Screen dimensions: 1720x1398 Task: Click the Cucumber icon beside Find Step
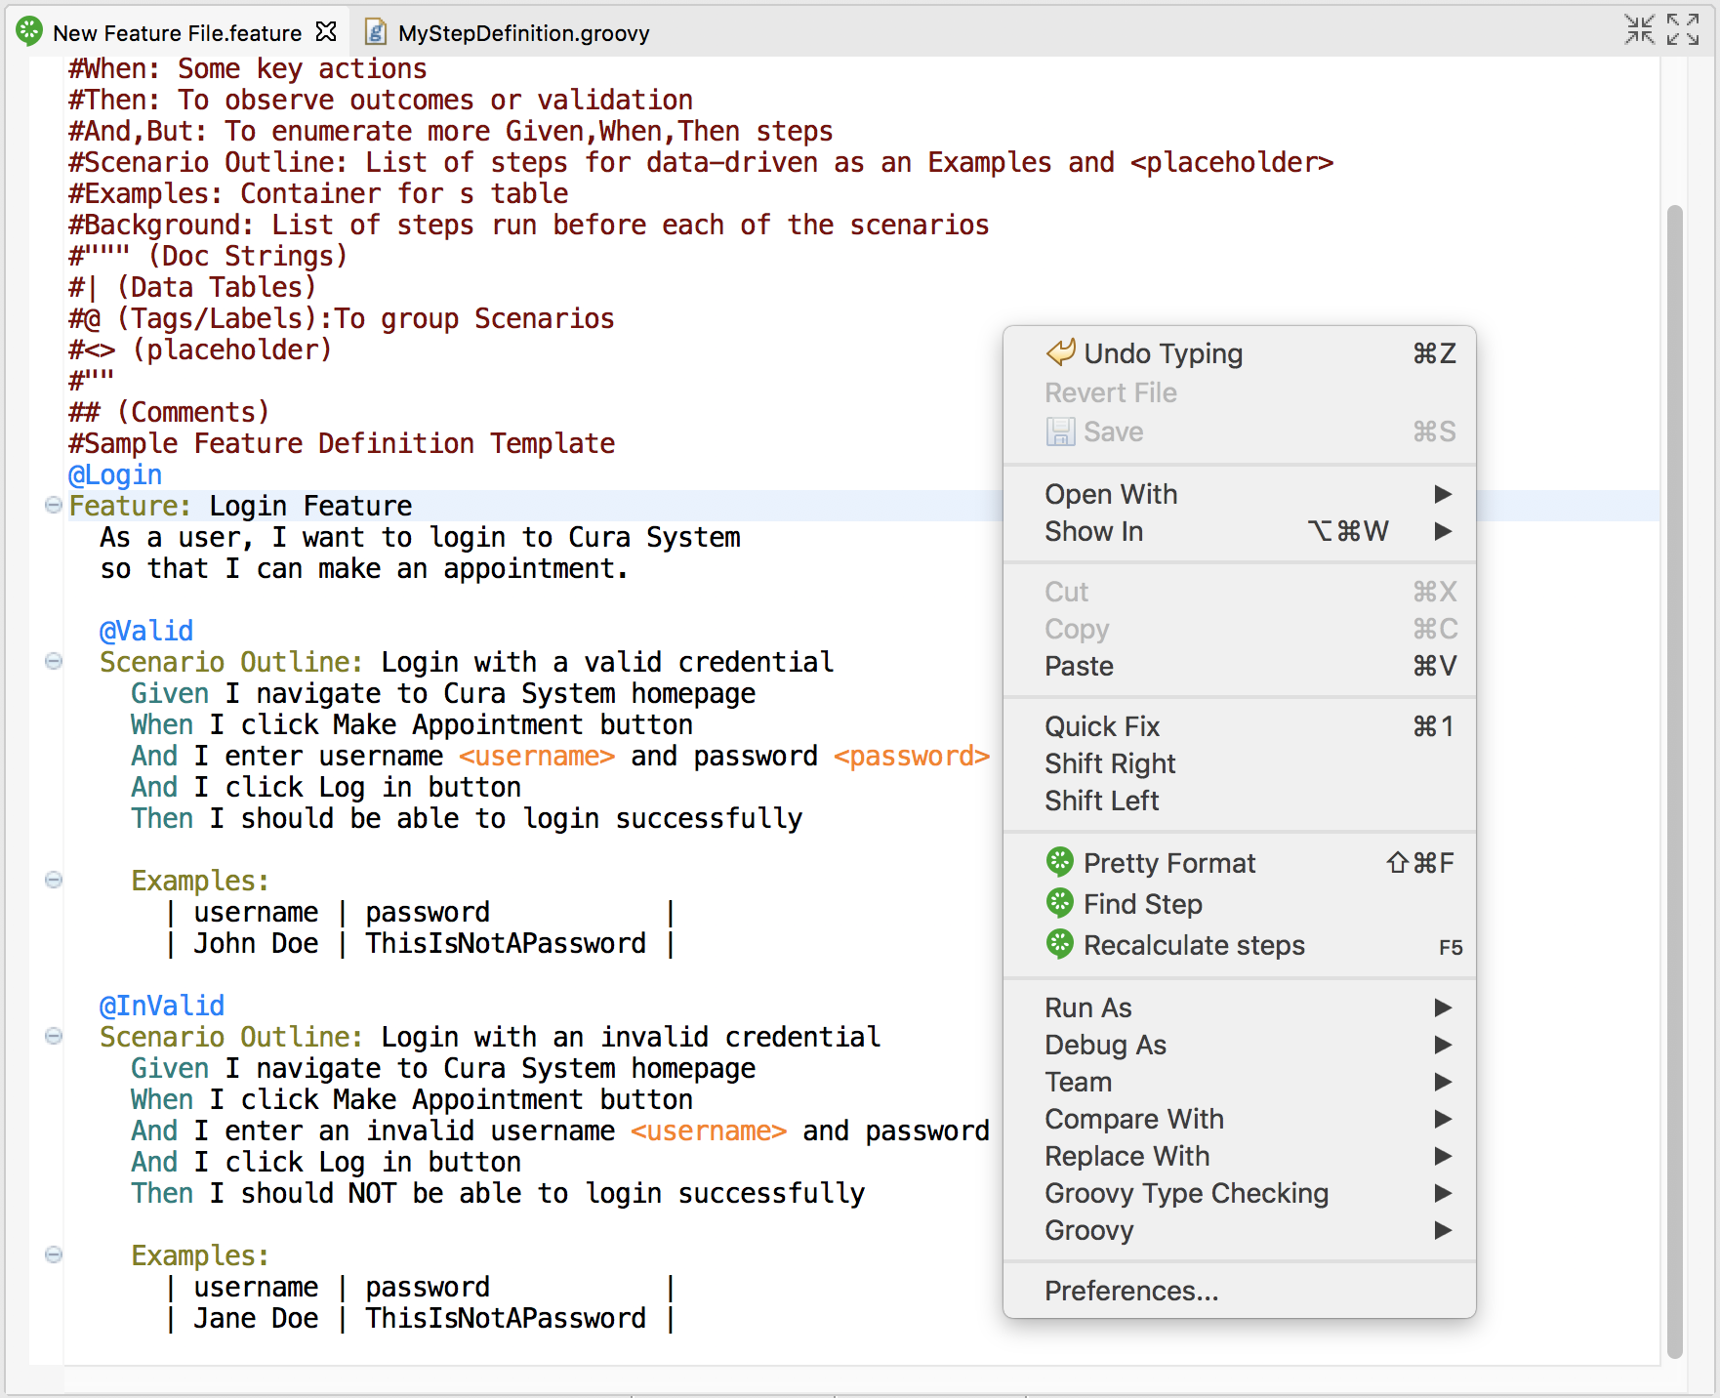[x=1060, y=903]
